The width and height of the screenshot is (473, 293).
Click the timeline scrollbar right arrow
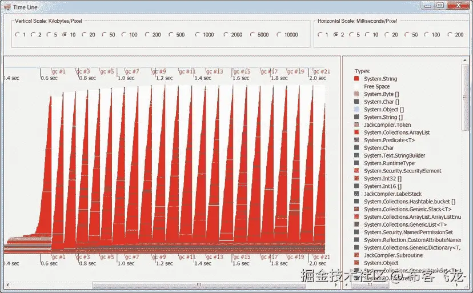(336, 284)
